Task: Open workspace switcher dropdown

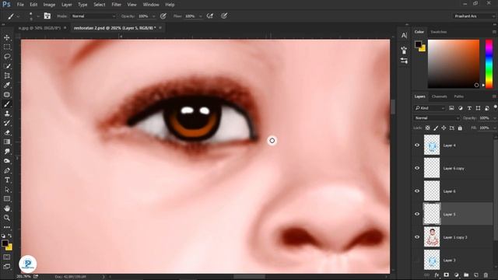Action: pyautogui.click(x=474, y=16)
